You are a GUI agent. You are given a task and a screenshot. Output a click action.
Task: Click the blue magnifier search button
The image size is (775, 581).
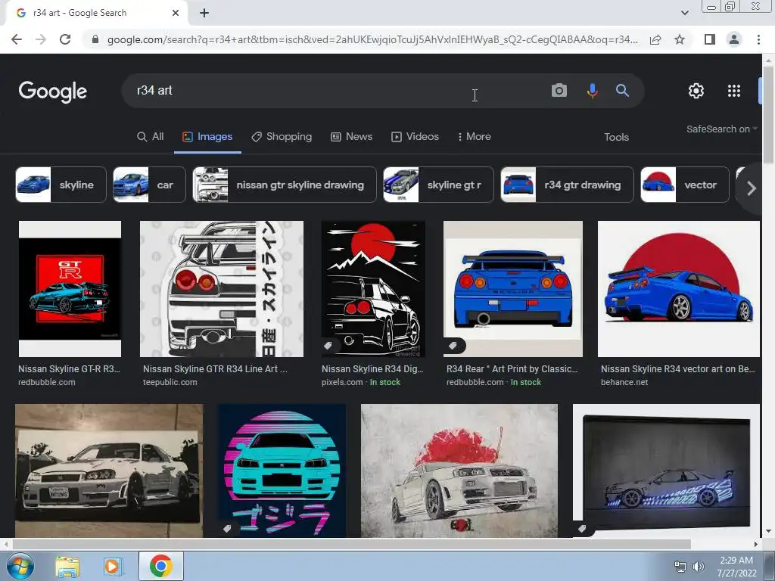(x=622, y=90)
